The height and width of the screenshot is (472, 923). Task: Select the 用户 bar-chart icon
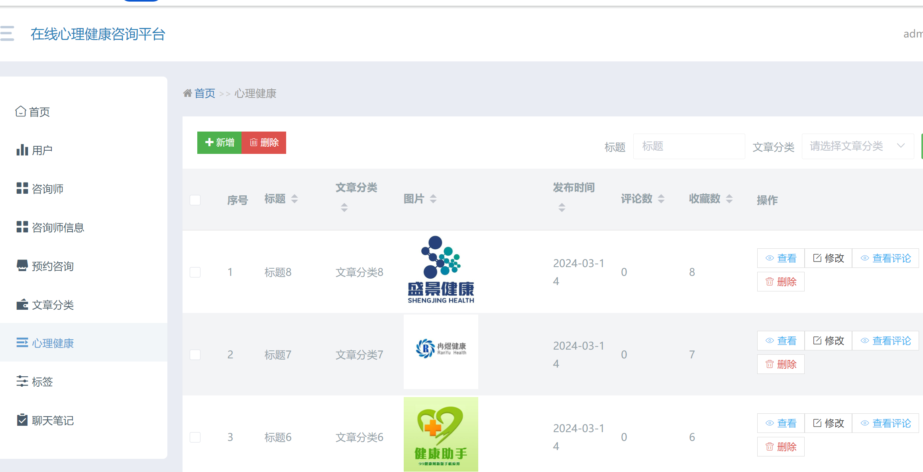(x=22, y=149)
